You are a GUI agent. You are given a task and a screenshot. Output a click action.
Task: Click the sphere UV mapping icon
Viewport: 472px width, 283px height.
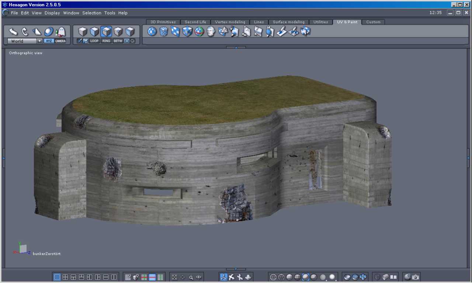(x=152, y=32)
